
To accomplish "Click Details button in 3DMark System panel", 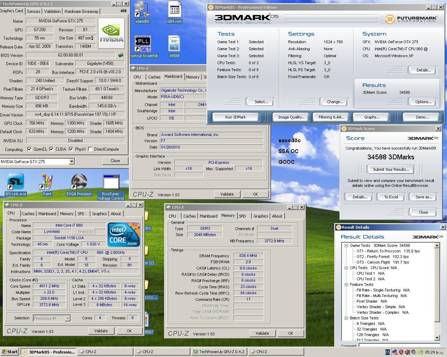I will point(423,70).
